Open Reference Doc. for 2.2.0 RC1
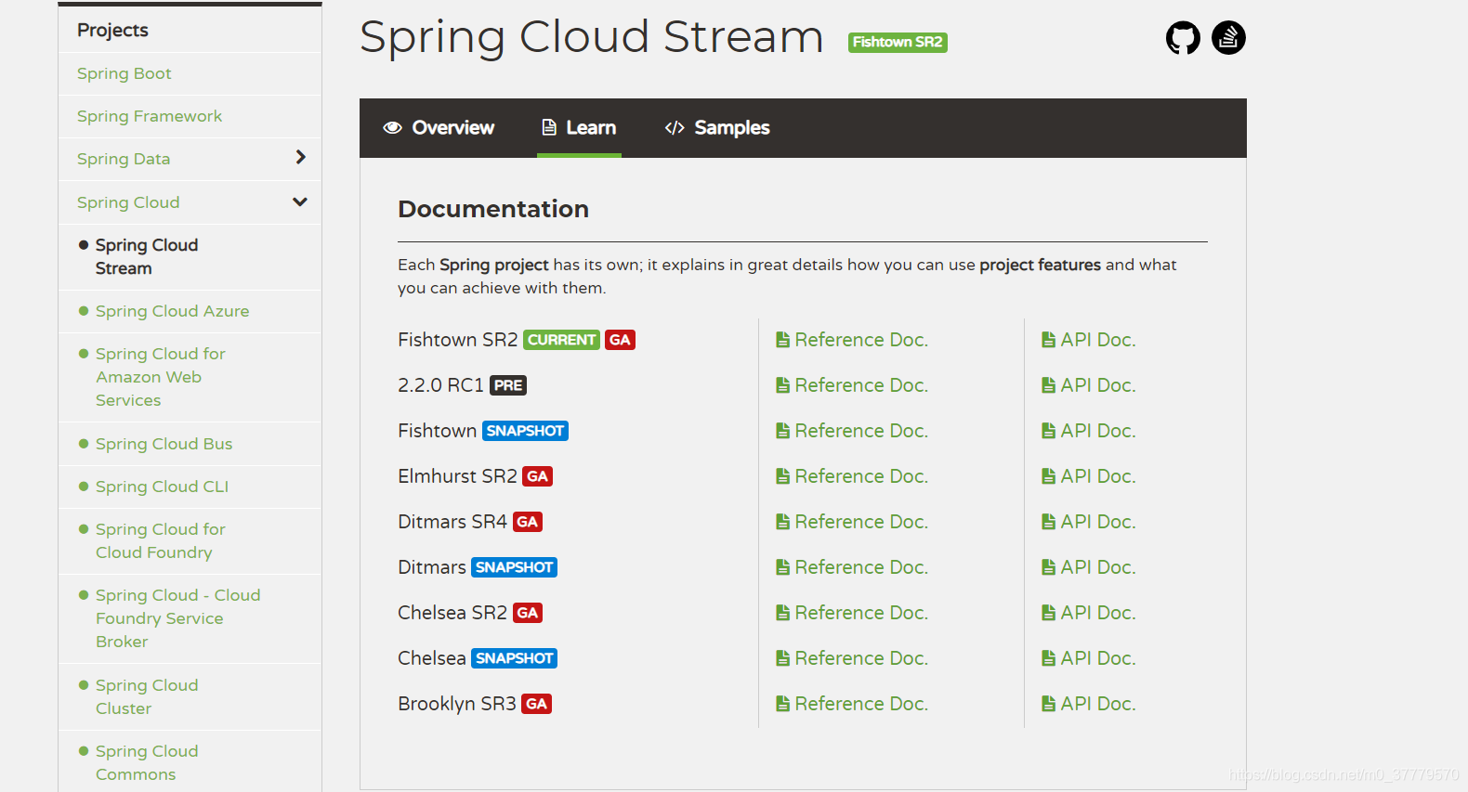Image resolution: width=1468 pixels, height=792 pixels. pyautogui.click(x=861, y=385)
